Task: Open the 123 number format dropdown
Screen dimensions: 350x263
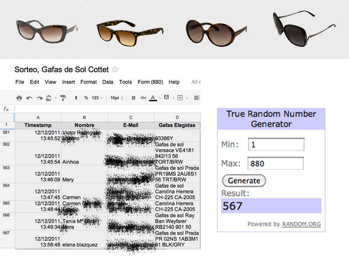Action: tap(97, 98)
